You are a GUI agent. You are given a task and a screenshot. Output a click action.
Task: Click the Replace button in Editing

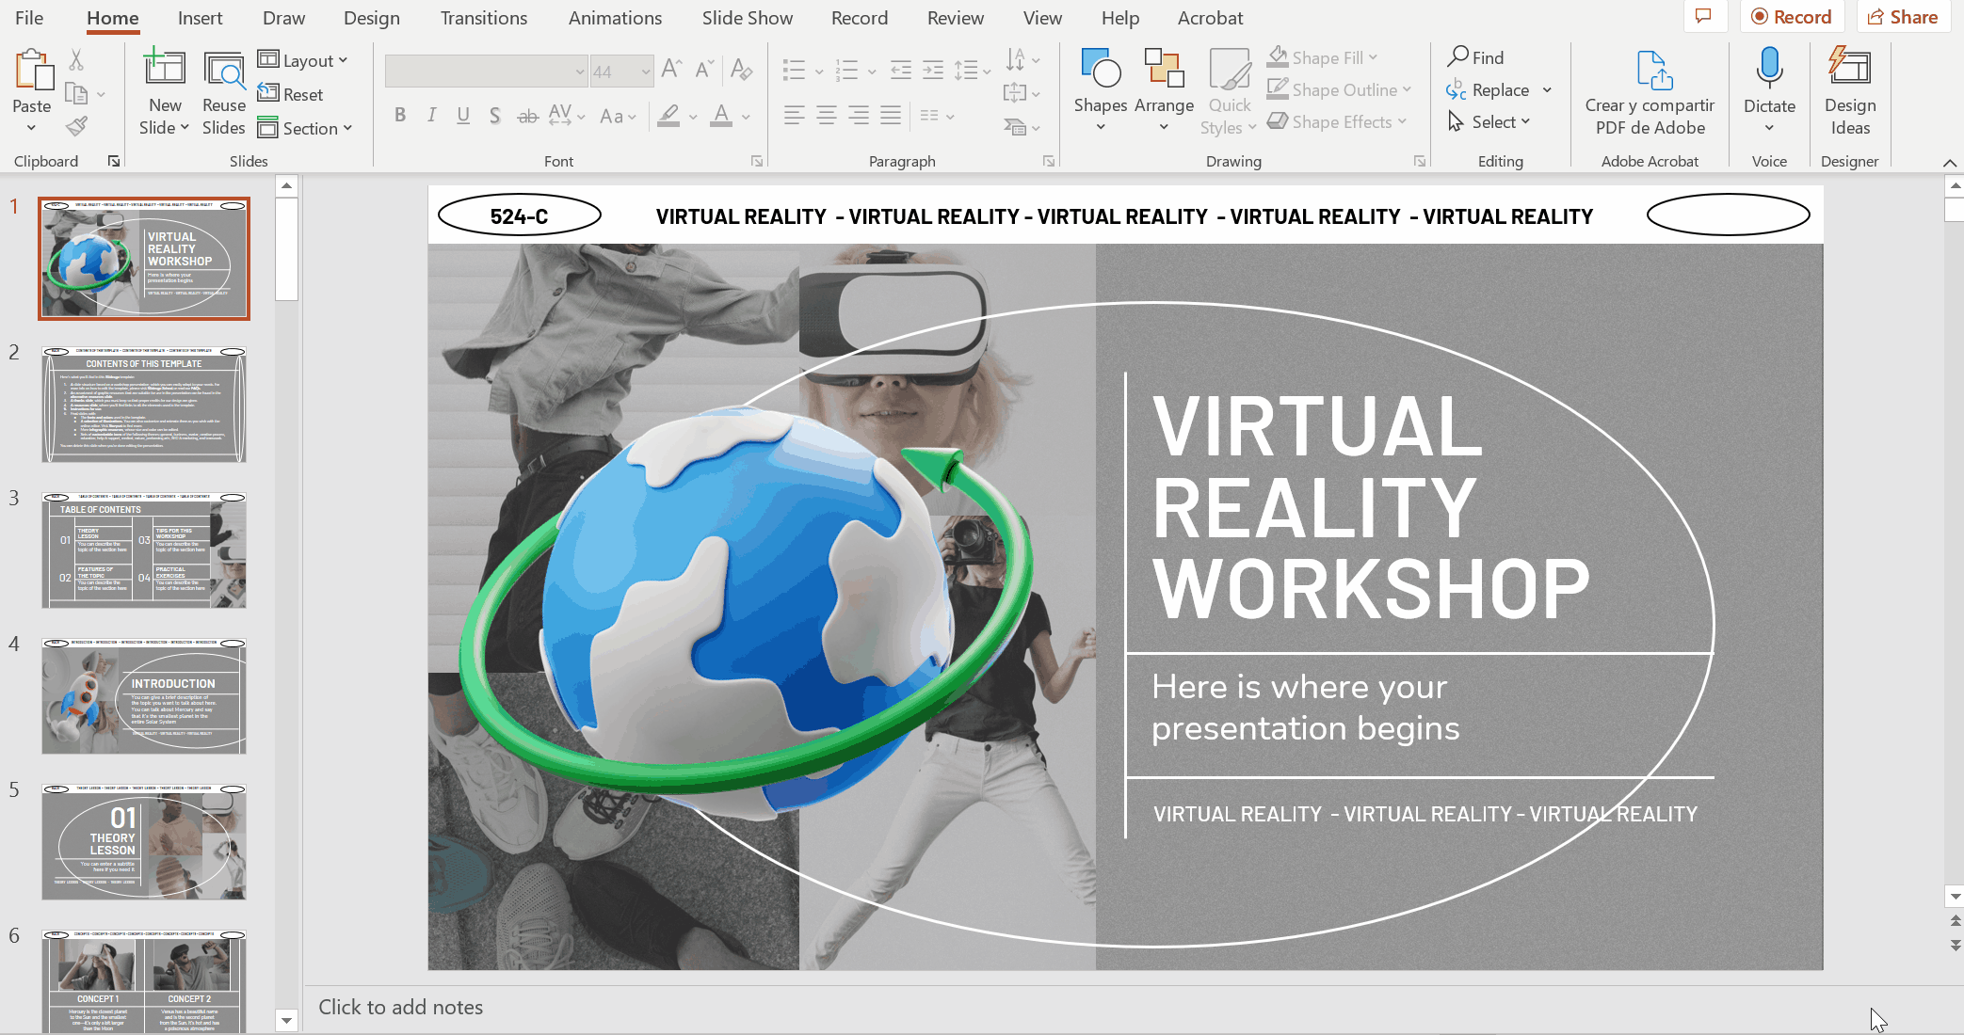tap(1491, 88)
